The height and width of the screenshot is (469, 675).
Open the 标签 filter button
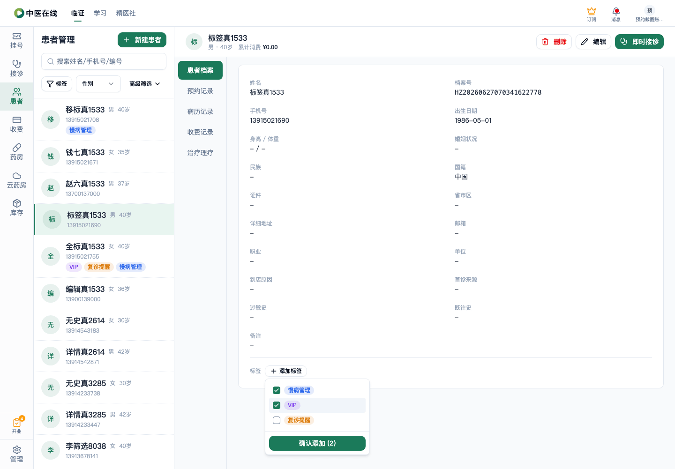click(x=57, y=84)
